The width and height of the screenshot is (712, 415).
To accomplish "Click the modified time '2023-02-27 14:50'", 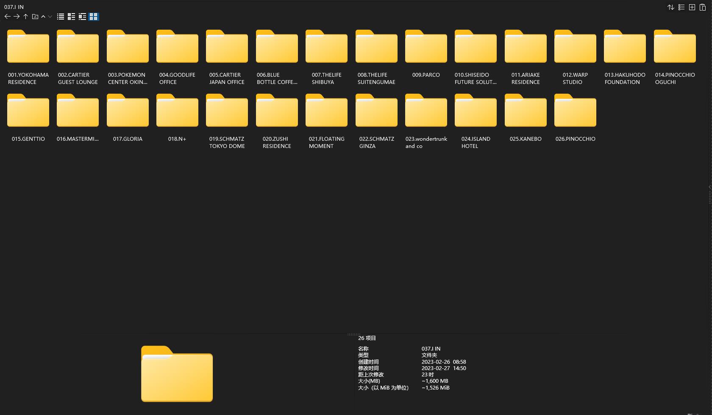I will pyautogui.click(x=444, y=368).
